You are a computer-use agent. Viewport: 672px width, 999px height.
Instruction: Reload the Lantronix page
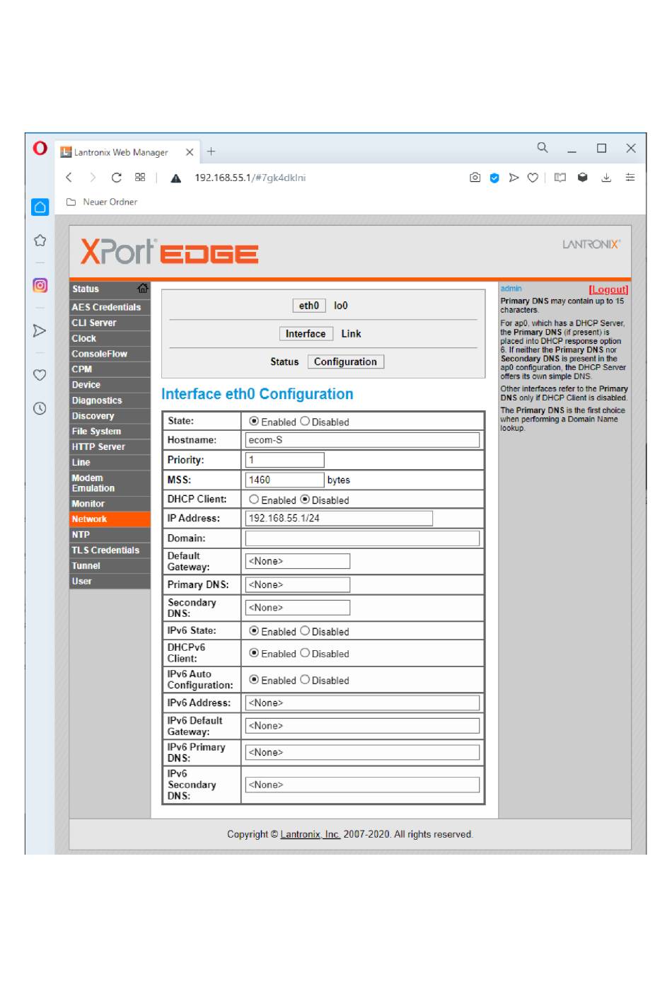click(x=117, y=178)
